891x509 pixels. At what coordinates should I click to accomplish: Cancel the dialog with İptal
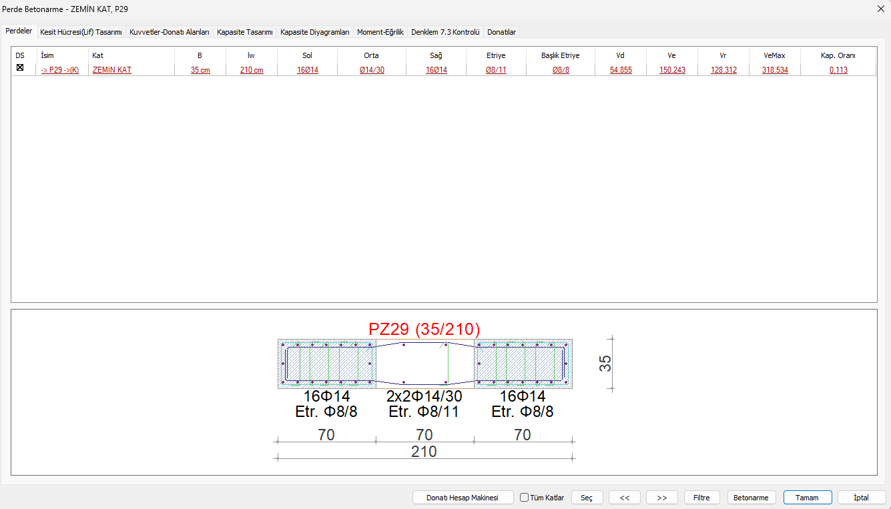[862, 498]
